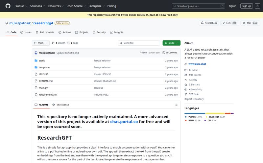Open the main.py file
The width and height of the screenshot is (263, 163).
pos(43,88)
